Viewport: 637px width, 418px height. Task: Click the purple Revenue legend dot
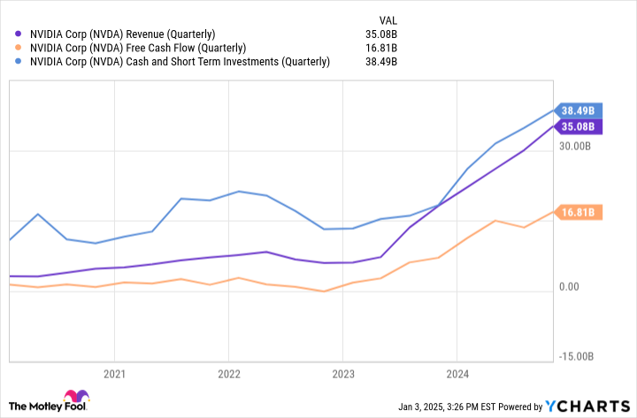point(18,34)
